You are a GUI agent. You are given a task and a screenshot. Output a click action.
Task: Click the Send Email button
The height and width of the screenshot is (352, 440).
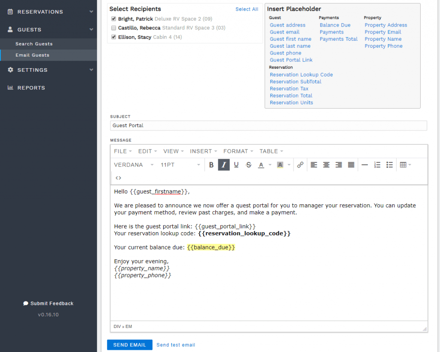(x=129, y=345)
